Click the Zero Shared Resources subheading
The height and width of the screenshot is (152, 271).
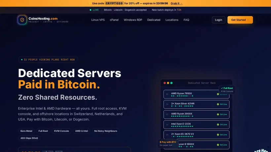coord(58,97)
